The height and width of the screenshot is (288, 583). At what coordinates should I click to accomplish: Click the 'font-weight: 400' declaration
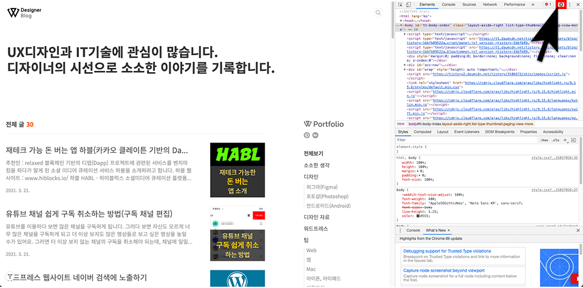pos(418,199)
